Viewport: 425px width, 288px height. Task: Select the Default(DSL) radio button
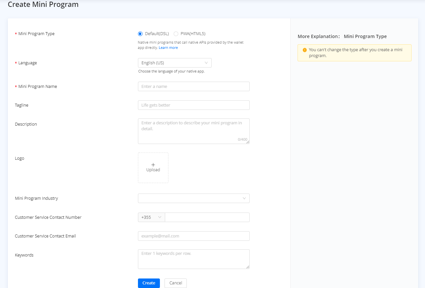coord(141,34)
